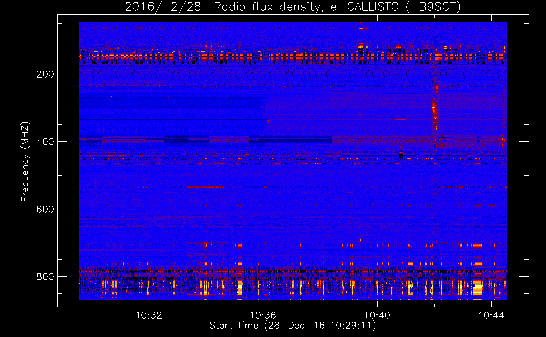Screen dimensions: 546x337
Task: Click the 800 frequency tick label
Action: (x=45, y=277)
